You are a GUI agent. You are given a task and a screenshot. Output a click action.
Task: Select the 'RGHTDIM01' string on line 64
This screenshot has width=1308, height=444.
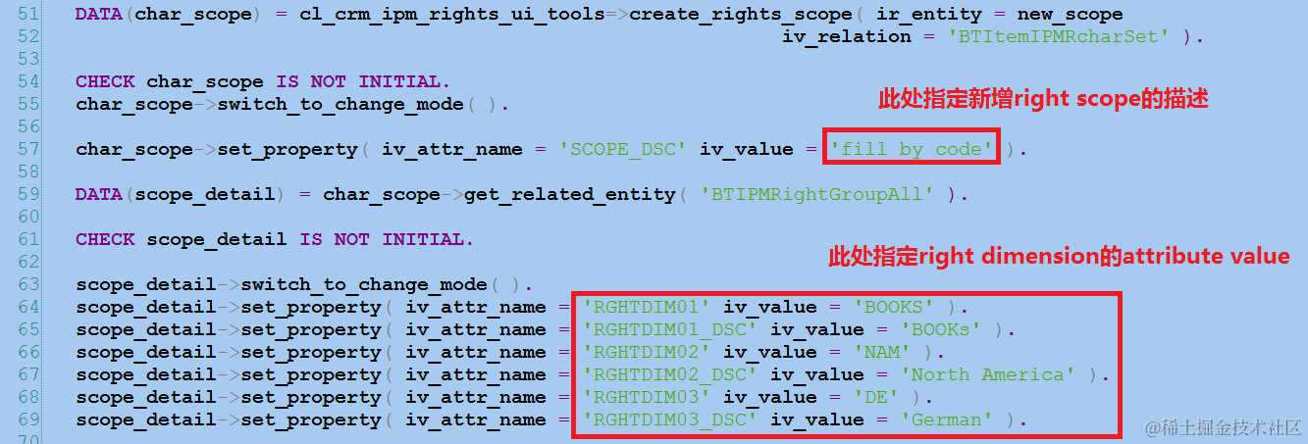pos(648,307)
